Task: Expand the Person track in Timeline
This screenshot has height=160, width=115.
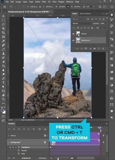Action: click(x=9, y=136)
